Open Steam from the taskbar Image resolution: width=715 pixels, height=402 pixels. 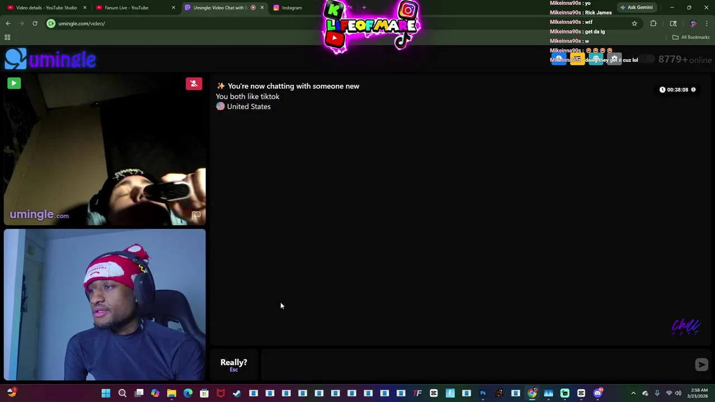tap(237, 393)
